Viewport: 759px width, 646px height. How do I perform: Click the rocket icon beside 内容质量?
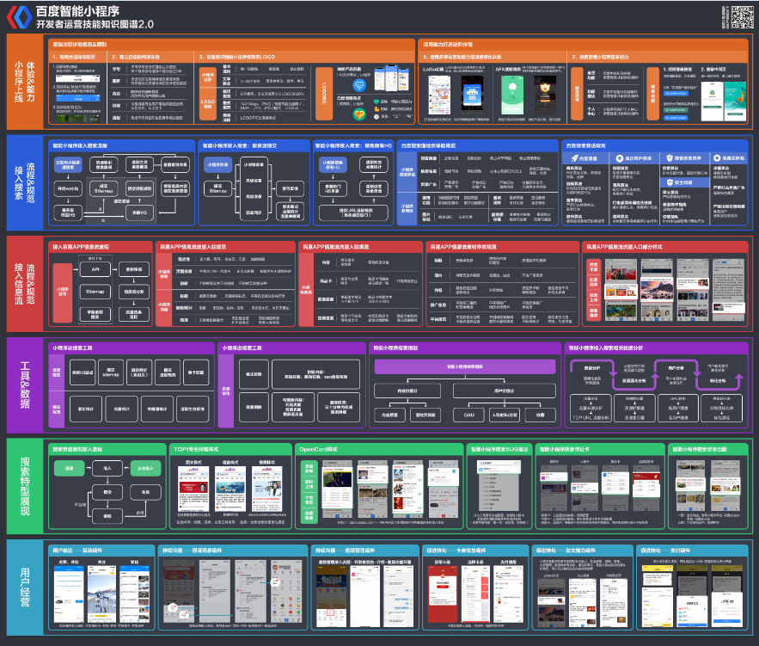574,158
